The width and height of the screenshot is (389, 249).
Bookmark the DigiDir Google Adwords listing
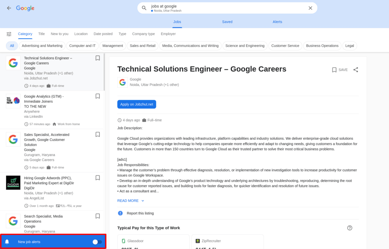point(98,178)
